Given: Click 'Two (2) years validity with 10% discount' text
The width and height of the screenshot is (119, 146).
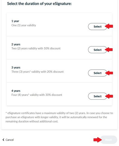Looking at the screenshot, I should [36, 48].
